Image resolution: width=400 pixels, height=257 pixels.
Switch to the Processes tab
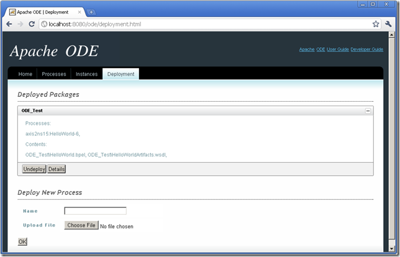click(54, 74)
